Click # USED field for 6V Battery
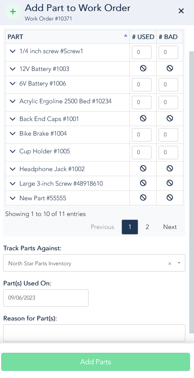194x378 pixels. 142,85
